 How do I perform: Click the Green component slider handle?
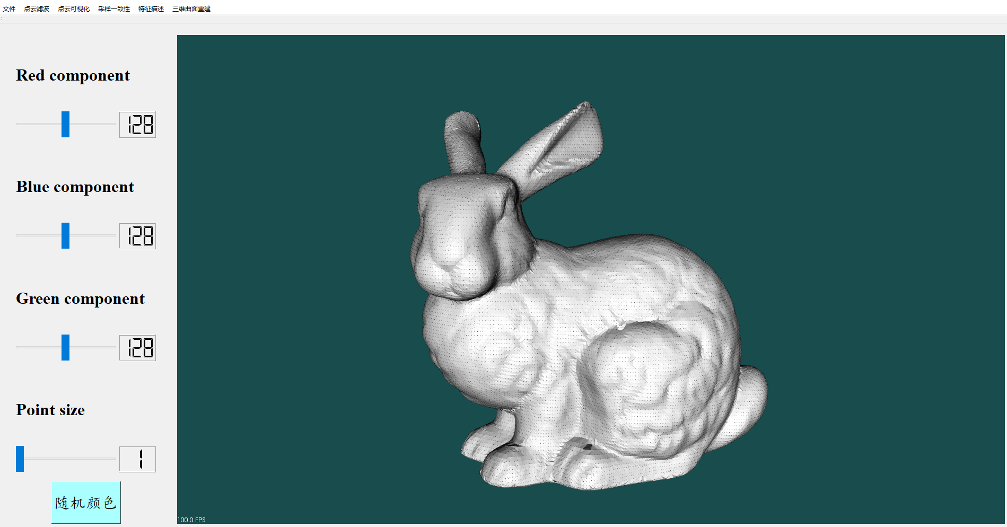click(x=65, y=347)
